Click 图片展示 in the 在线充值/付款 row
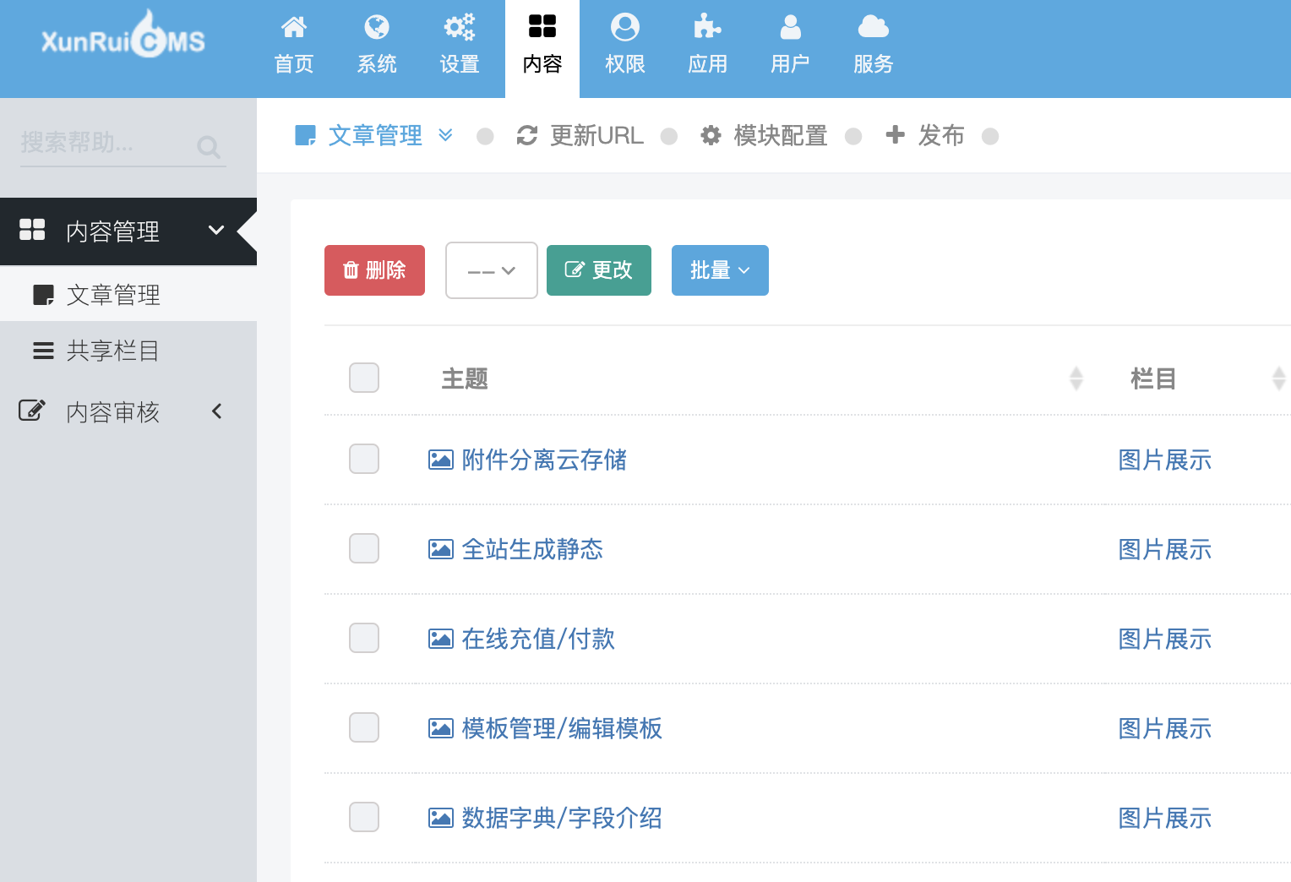 point(1165,639)
